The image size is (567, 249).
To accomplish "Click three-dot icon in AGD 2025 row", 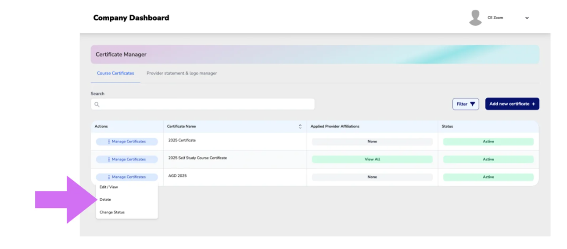I will [109, 177].
